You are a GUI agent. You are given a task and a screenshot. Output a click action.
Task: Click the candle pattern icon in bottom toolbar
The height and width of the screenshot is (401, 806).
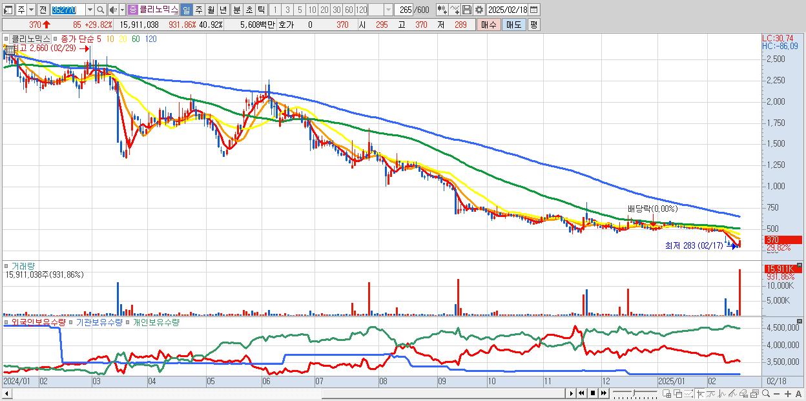(x=722, y=394)
